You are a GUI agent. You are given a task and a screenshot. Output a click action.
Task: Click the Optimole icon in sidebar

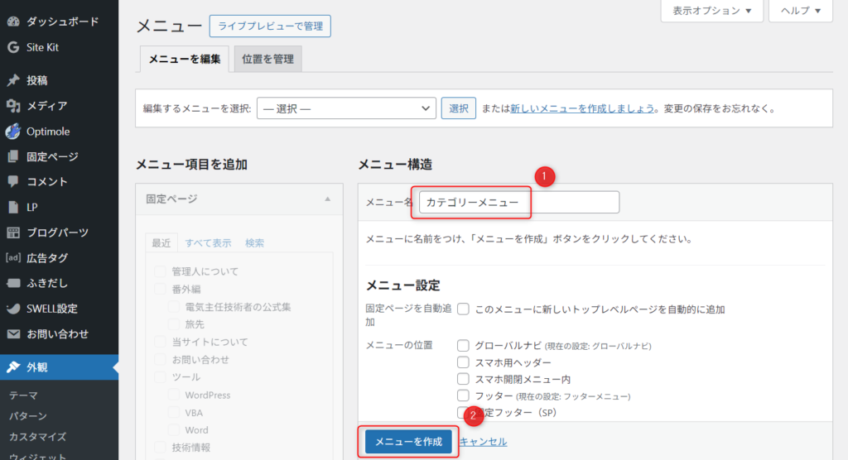pyautogui.click(x=12, y=132)
